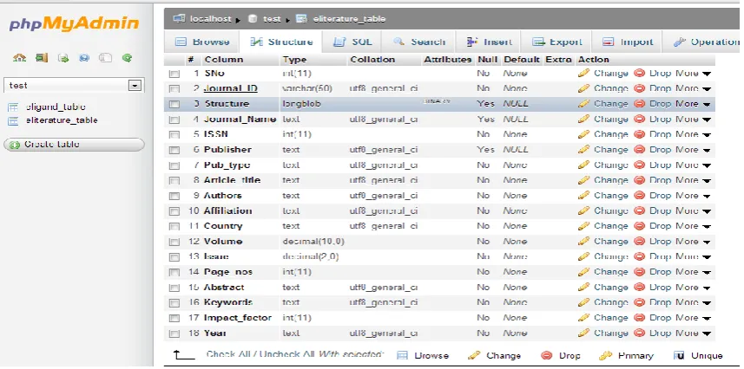Click the pencil icon for Journal_ID row
The height and width of the screenshot is (369, 744).
(x=584, y=88)
